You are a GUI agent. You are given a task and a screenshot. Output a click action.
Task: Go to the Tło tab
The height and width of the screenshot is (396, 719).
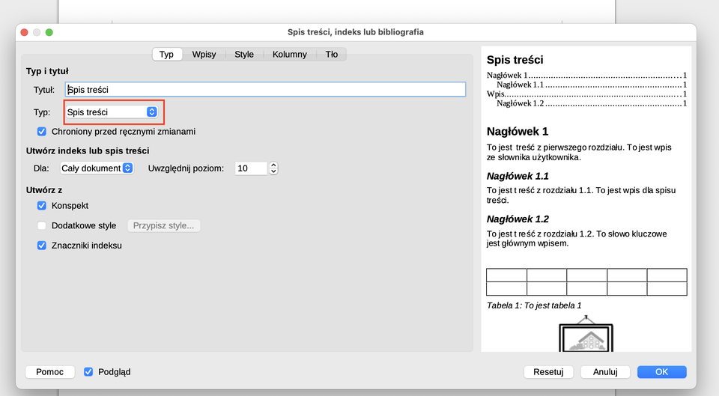coord(331,55)
